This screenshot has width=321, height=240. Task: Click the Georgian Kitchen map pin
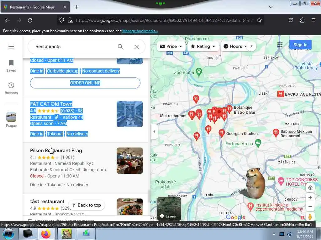(222, 133)
